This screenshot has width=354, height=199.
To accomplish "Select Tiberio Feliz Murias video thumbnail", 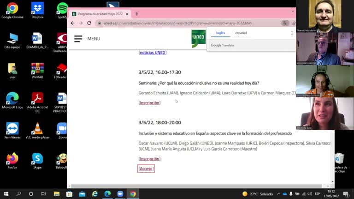I will pyautogui.click(x=324, y=16).
